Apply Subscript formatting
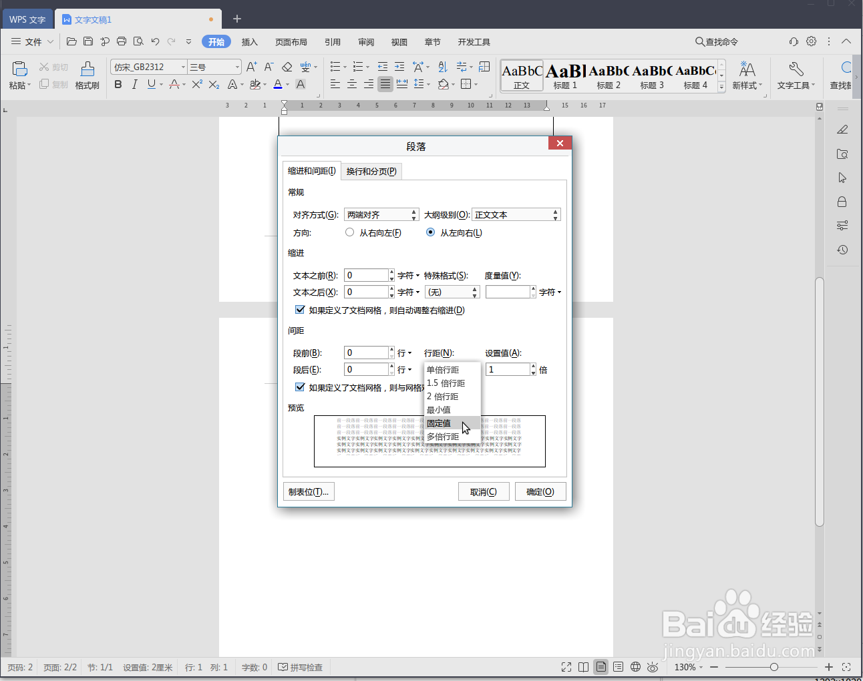 pos(214,84)
